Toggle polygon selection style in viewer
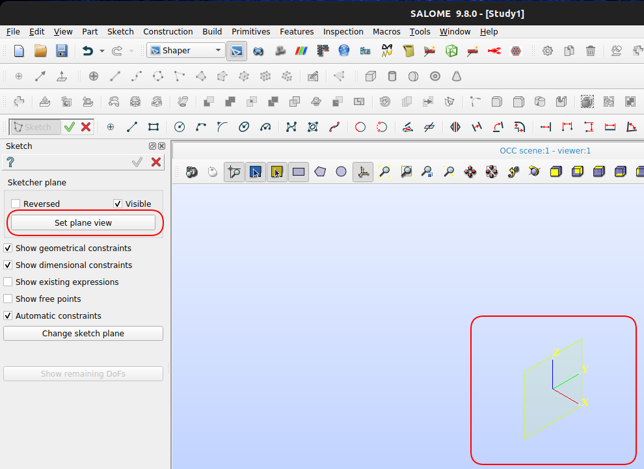This screenshot has height=469, width=644. 320,172
